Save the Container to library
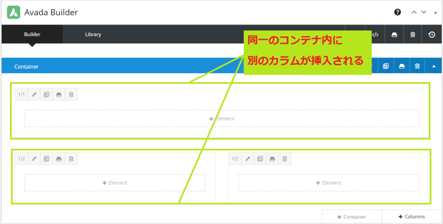443x224 pixels. pyautogui.click(x=402, y=66)
